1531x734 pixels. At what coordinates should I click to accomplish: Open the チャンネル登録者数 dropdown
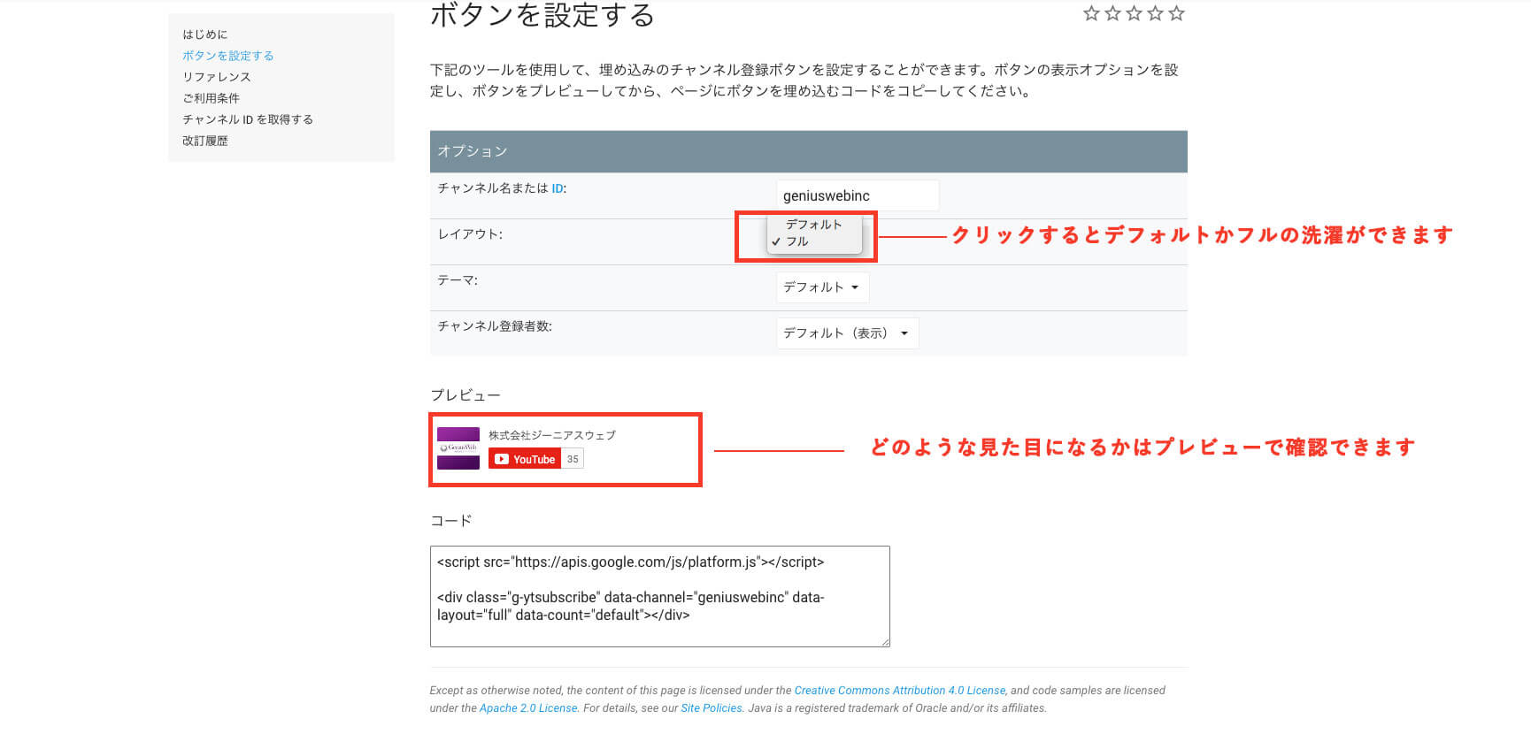(847, 333)
